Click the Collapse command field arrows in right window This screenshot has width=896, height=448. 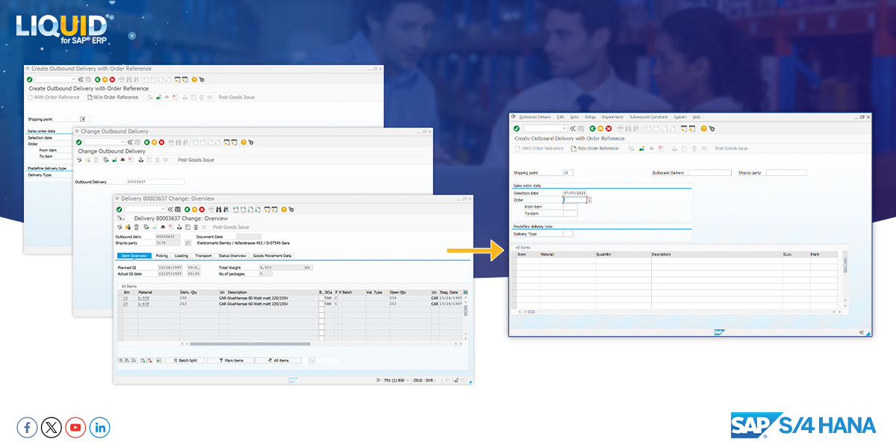[x=573, y=128]
